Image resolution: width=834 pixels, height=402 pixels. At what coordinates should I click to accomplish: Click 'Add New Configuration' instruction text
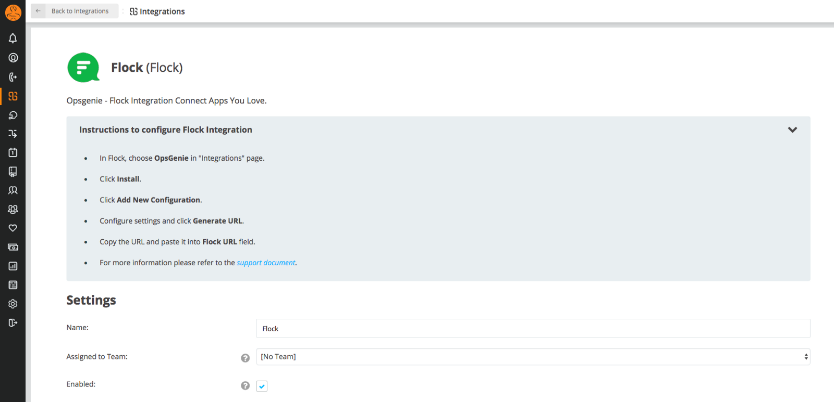click(x=158, y=200)
